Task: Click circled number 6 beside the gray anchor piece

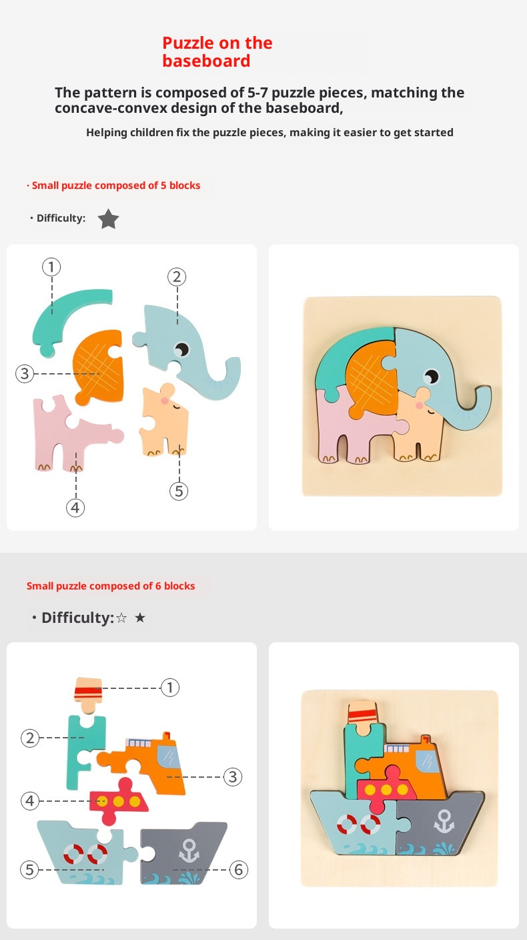Action: pyautogui.click(x=239, y=870)
